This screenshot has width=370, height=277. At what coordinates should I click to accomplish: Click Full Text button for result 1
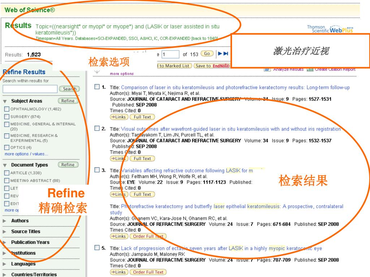142,117
